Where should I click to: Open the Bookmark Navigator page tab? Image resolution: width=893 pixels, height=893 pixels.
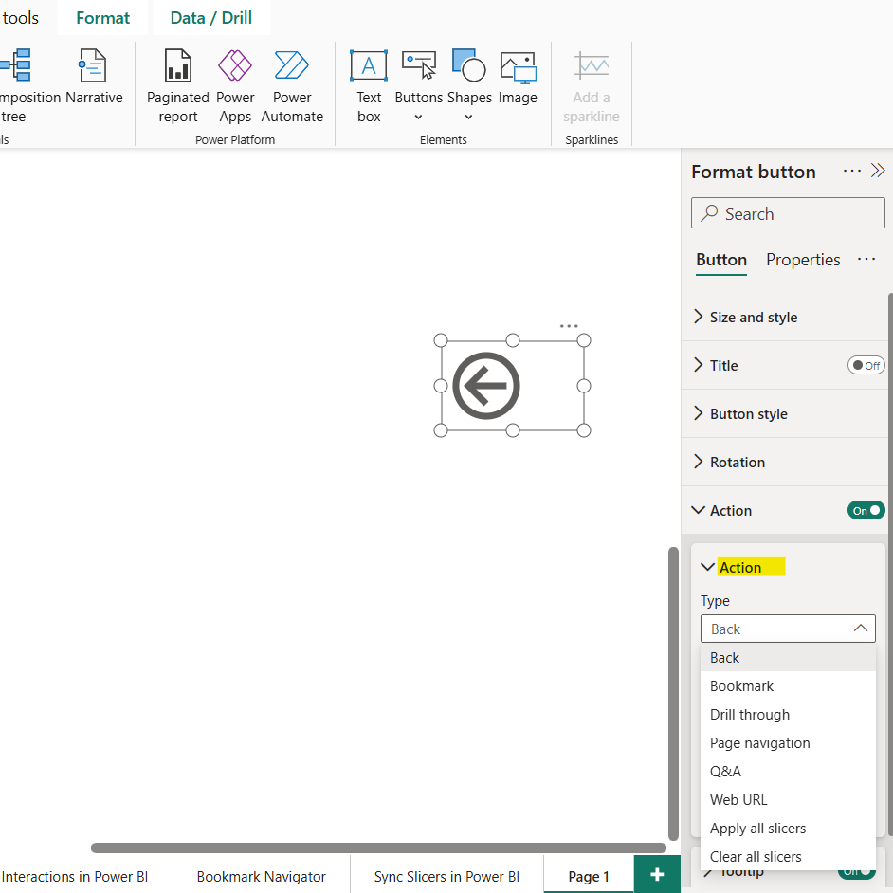point(261,876)
